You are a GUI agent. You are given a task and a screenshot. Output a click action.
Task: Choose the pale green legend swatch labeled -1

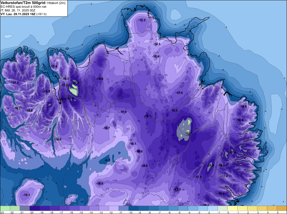223,208
